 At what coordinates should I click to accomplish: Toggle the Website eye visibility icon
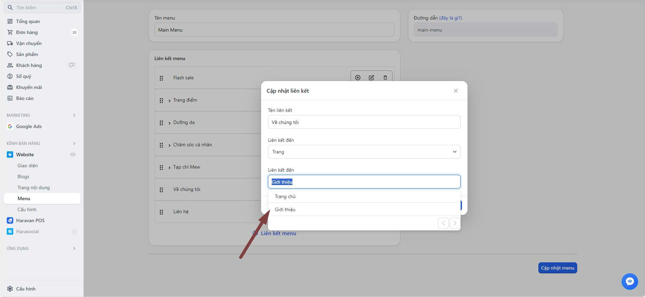(73, 155)
